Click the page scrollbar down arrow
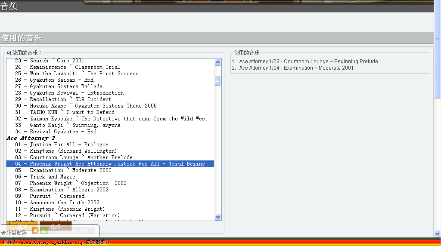 coord(437,234)
